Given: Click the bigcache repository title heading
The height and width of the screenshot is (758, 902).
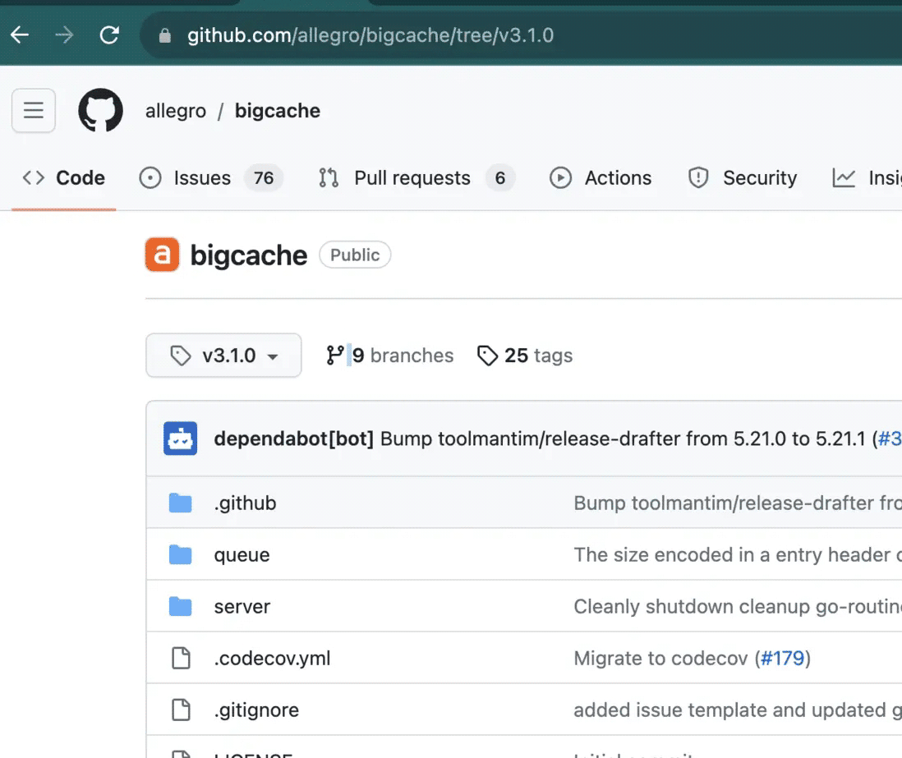Looking at the screenshot, I should 249,255.
